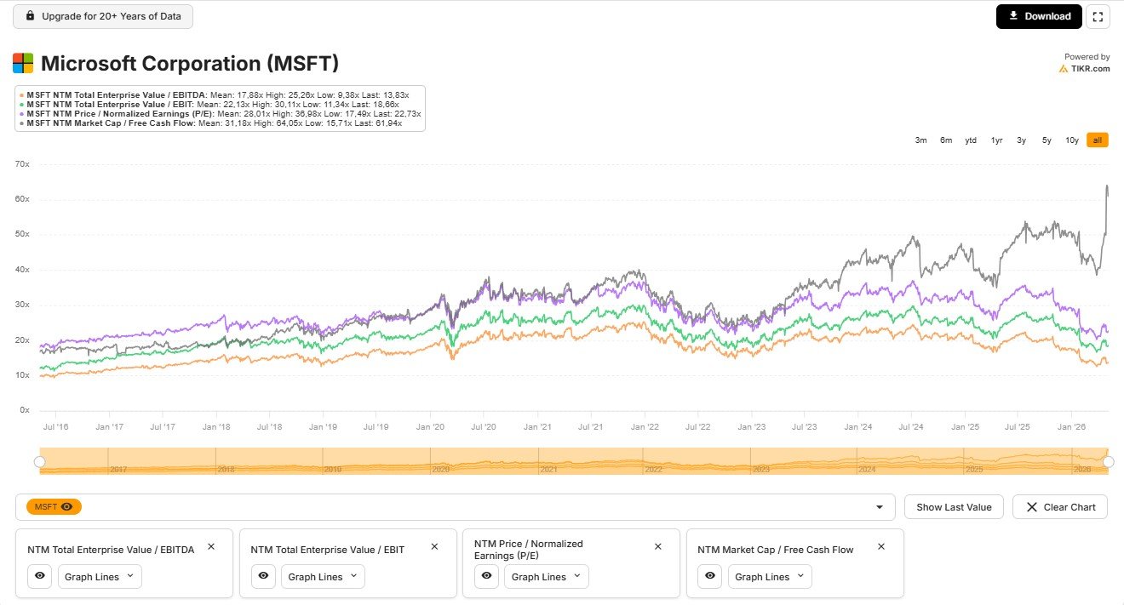Click Clear Chart button

pos(1060,507)
